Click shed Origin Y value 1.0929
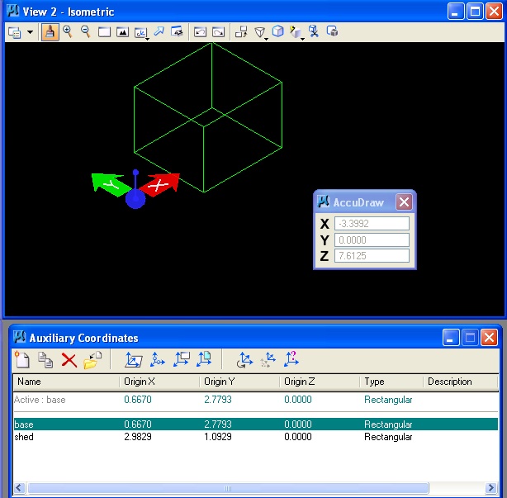Viewport: 507px width, 498px height. click(218, 437)
